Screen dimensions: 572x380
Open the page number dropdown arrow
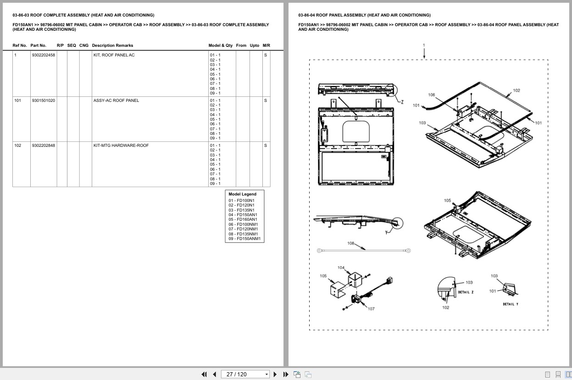pos(267,374)
